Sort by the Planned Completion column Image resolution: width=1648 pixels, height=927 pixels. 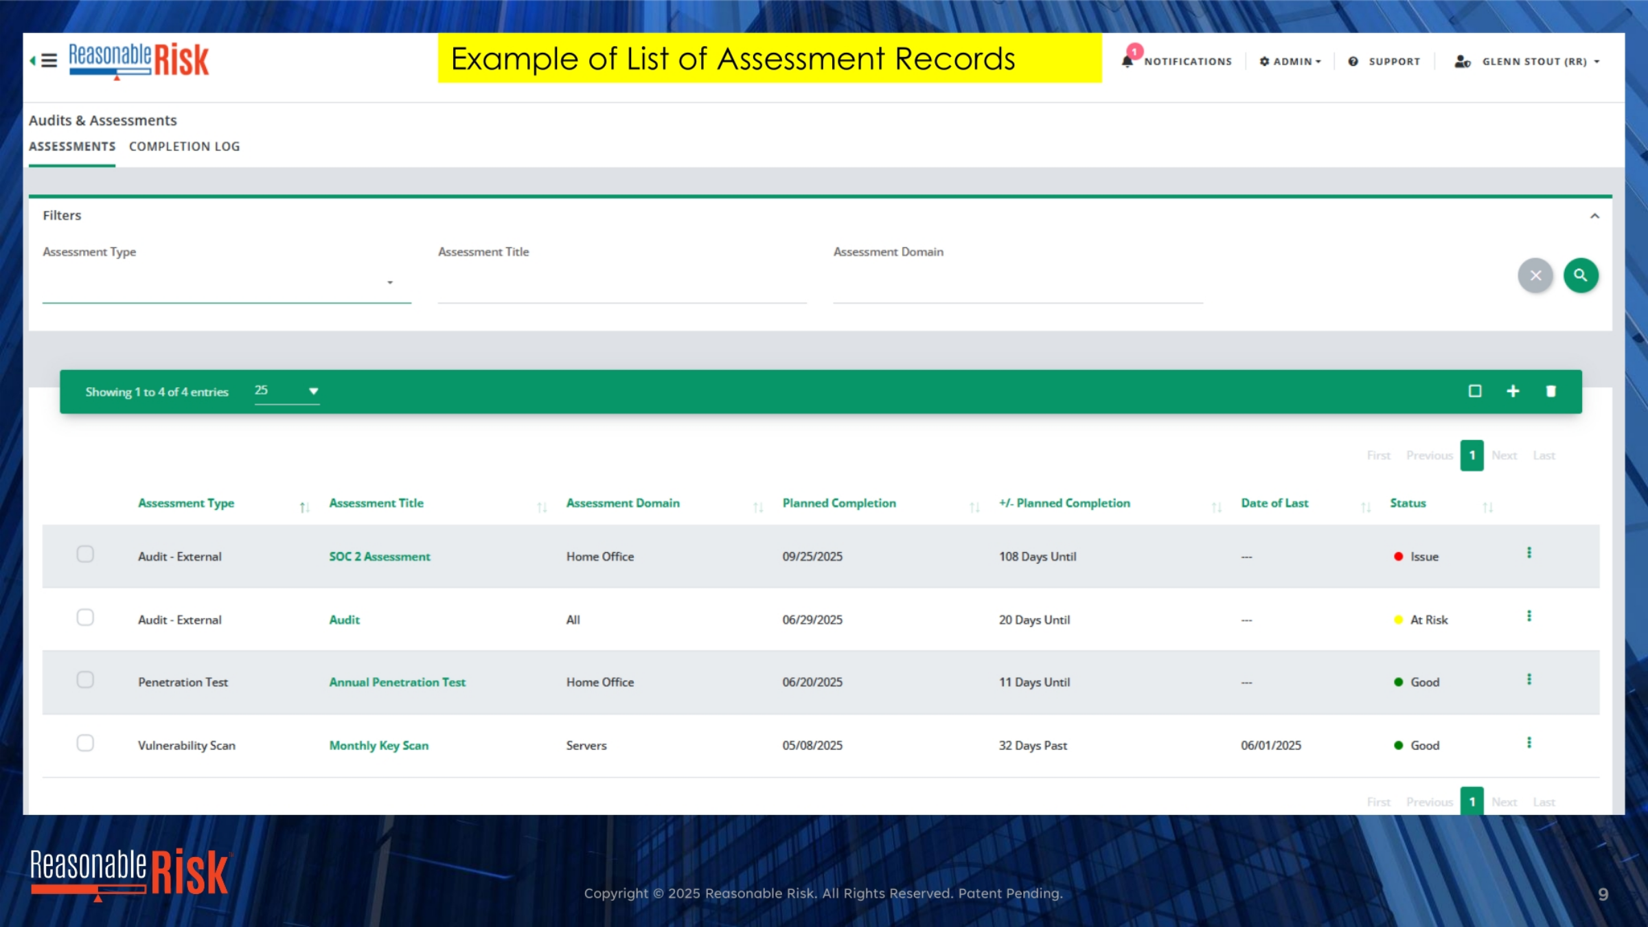[x=839, y=503]
